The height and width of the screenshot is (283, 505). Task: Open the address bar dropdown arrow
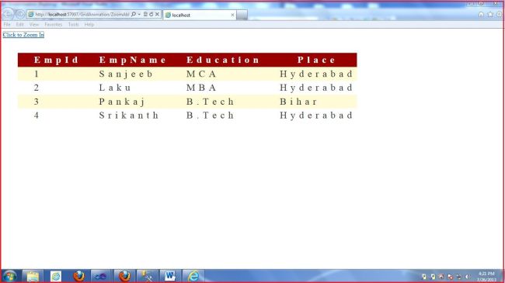(139, 15)
